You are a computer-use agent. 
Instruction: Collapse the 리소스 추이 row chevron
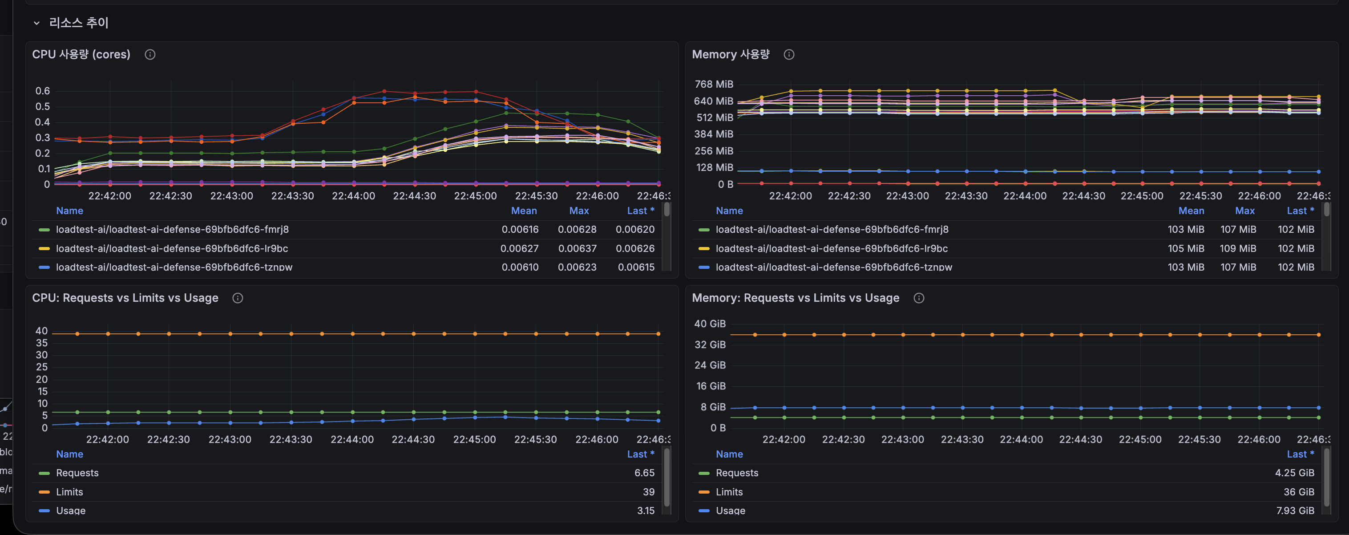coord(36,23)
